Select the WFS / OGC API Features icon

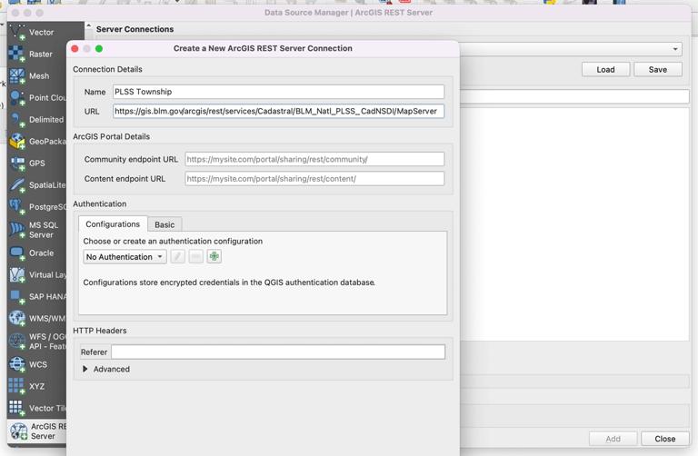(17, 342)
